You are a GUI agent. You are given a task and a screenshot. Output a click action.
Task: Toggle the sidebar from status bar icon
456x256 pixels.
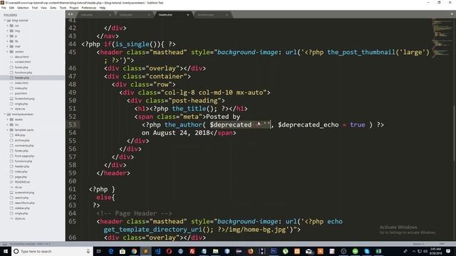point(5,244)
